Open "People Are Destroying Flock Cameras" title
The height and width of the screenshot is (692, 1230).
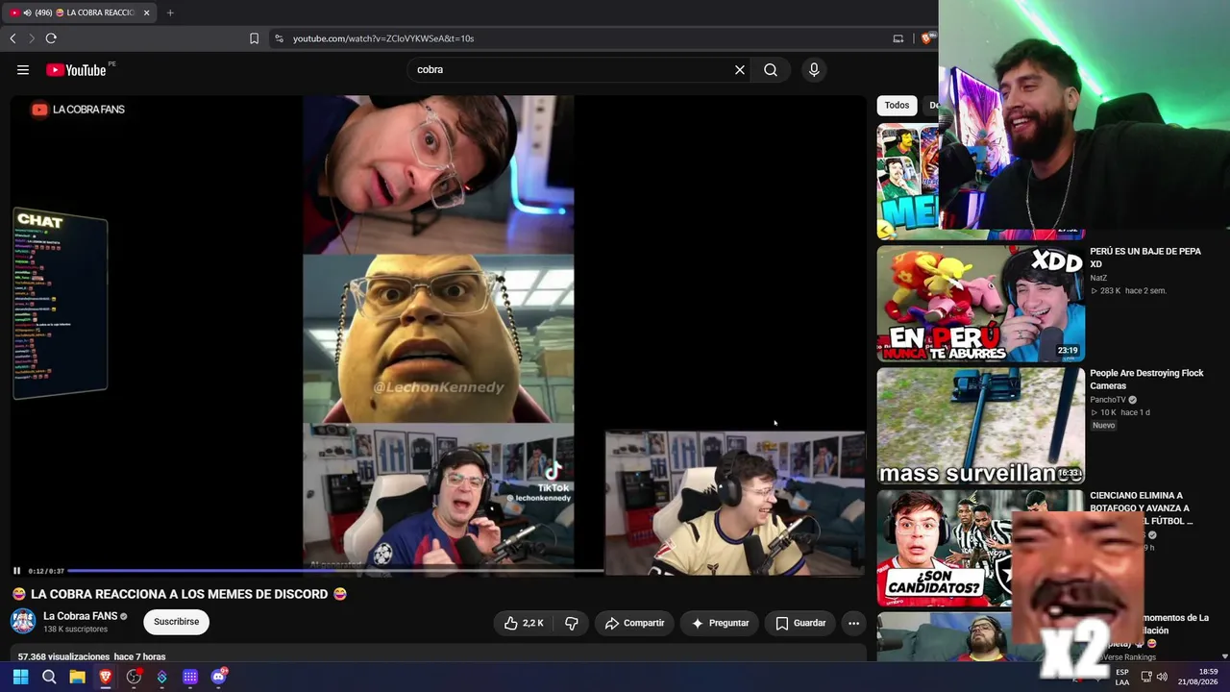[1146, 380]
